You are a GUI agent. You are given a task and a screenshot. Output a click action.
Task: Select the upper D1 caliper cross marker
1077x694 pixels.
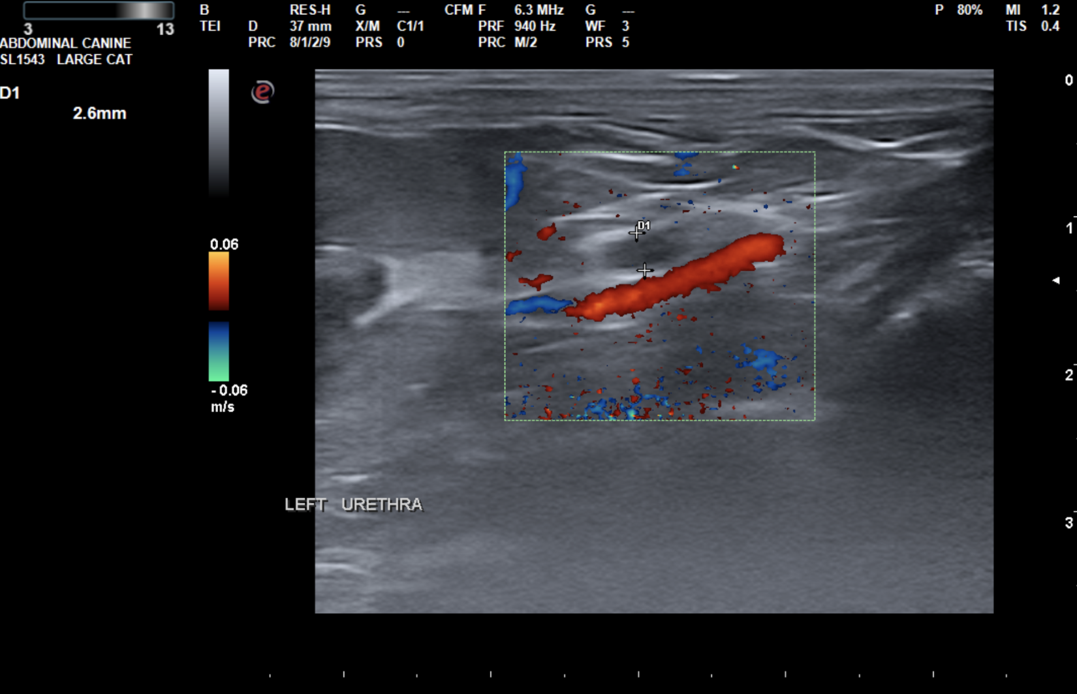pos(636,233)
